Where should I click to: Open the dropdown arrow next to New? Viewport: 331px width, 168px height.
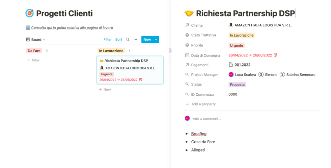coord(156,39)
